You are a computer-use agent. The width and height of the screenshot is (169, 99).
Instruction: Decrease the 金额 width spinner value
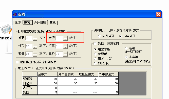(65, 39)
